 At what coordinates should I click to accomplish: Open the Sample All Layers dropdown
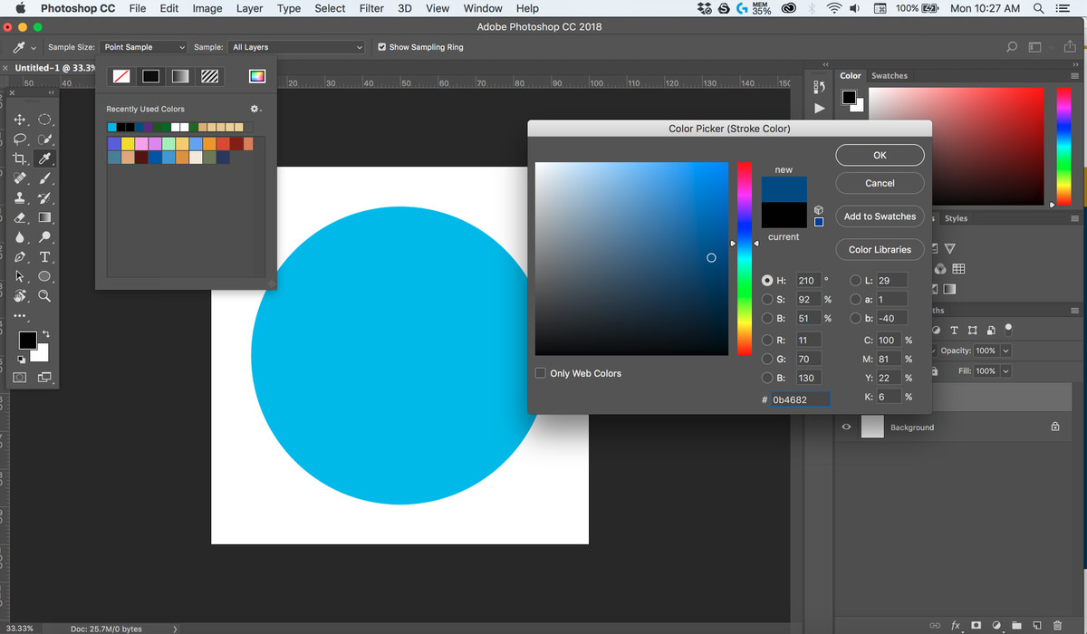(x=296, y=47)
